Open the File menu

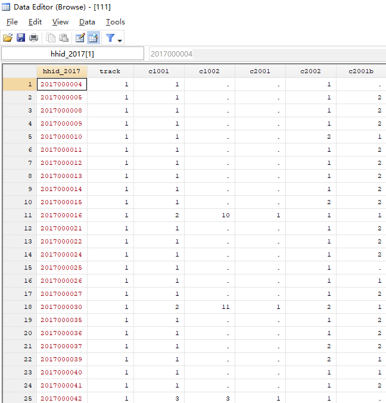(12, 22)
